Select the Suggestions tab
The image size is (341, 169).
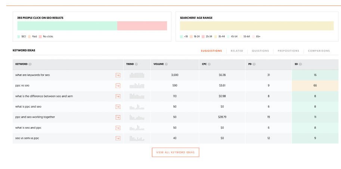coord(211,51)
